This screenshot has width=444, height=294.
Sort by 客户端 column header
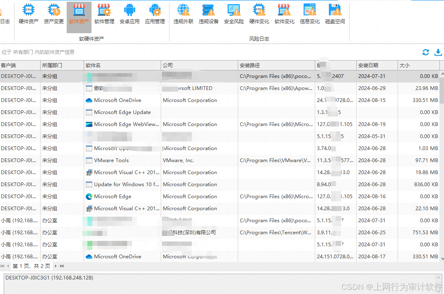[20, 65]
